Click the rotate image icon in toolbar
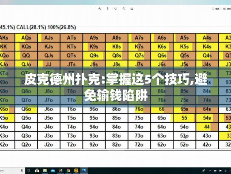 tap(124, 9)
